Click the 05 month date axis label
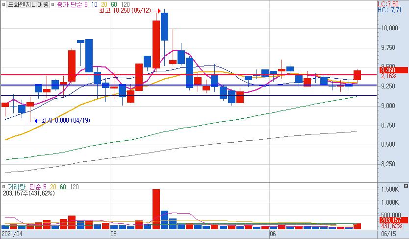Viewport: 409px width, 239px height. (113, 234)
